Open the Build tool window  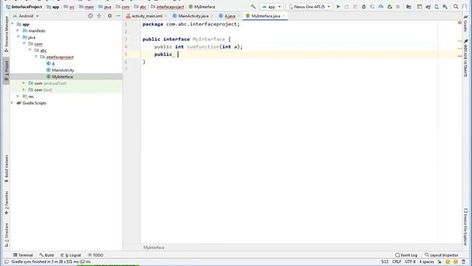pos(46,255)
